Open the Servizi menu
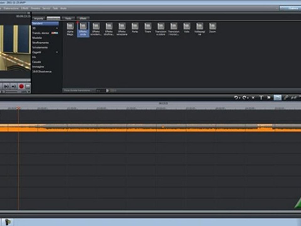Image resolution: width=301 pixels, height=226 pixels. tap(46, 8)
